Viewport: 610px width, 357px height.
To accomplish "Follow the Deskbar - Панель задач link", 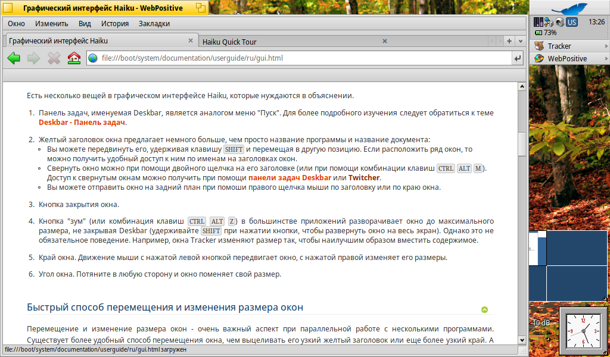I will (x=82, y=123).
